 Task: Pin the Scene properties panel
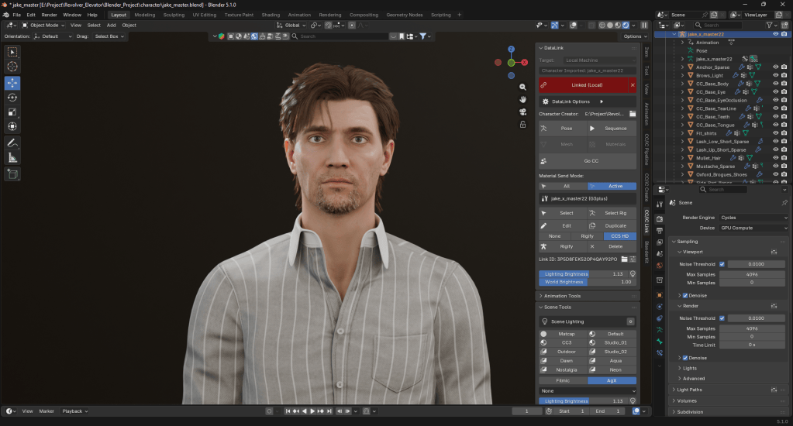784,203
